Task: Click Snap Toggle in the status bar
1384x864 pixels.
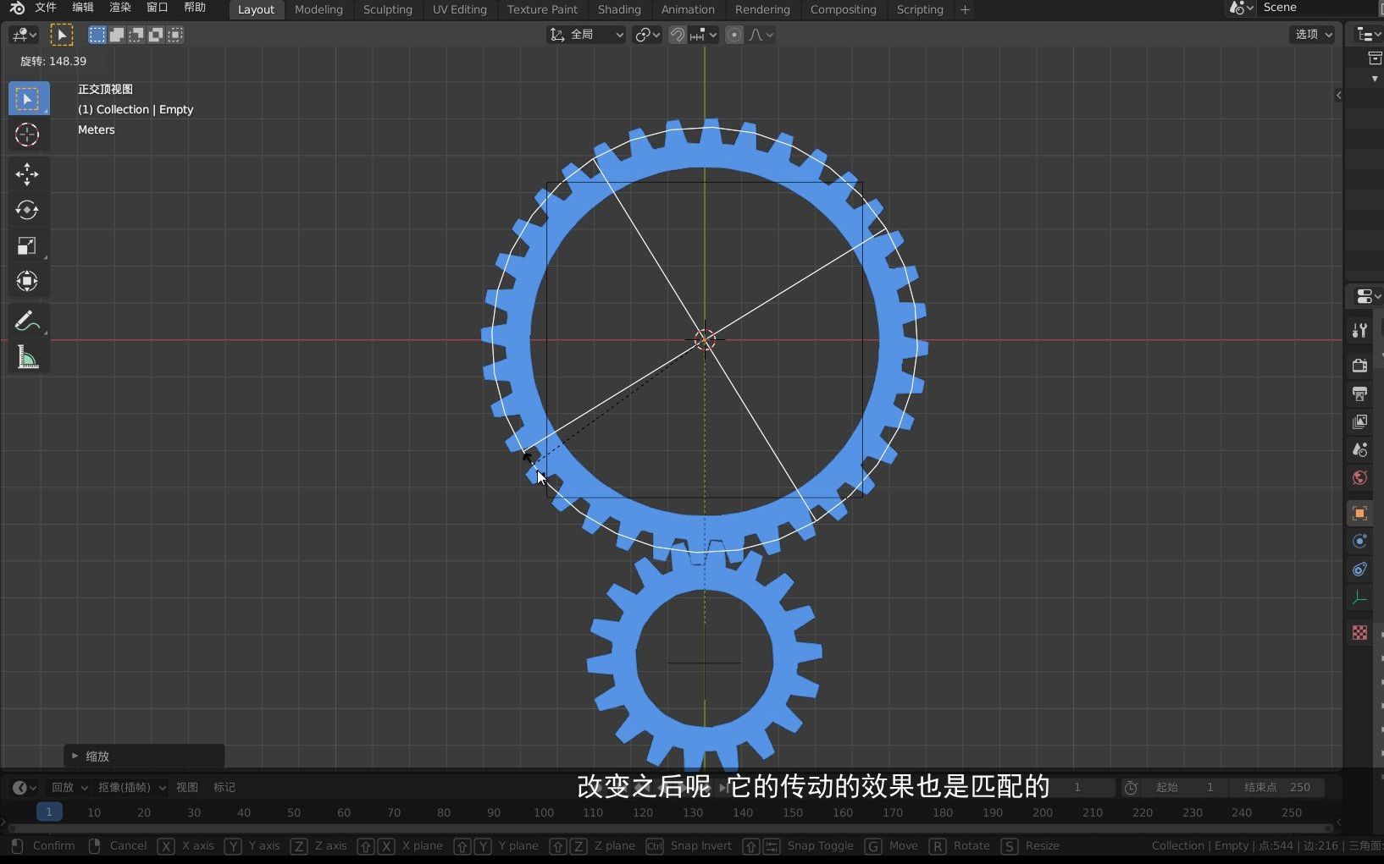Action: point(819,845)
